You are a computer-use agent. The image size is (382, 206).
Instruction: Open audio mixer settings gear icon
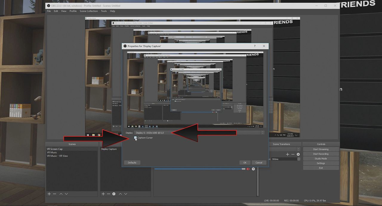click(x=253, y=169)
